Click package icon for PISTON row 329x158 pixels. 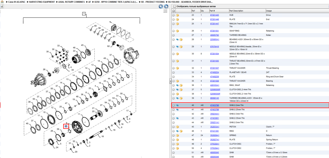[177, 127]
